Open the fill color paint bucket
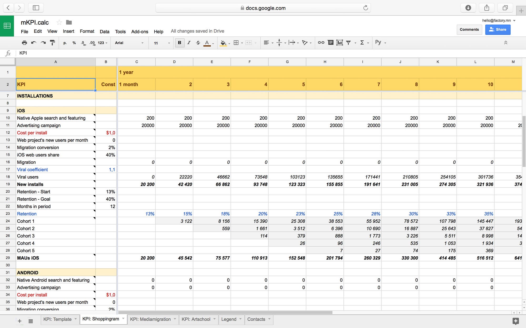The width and height of the screenshot is (526, 328). 223,43
